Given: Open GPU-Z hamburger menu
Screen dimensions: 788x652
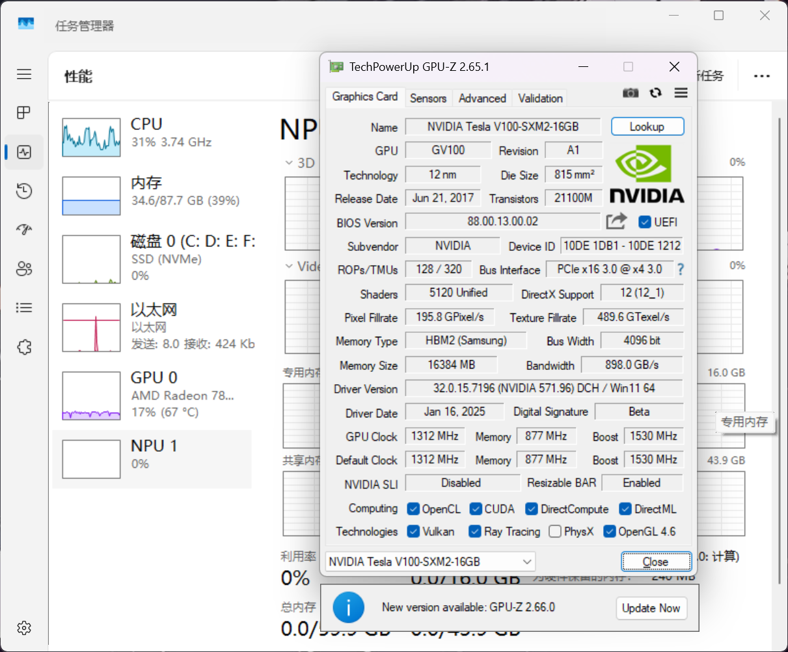Looking at the screenshot, I should (681, 93).
